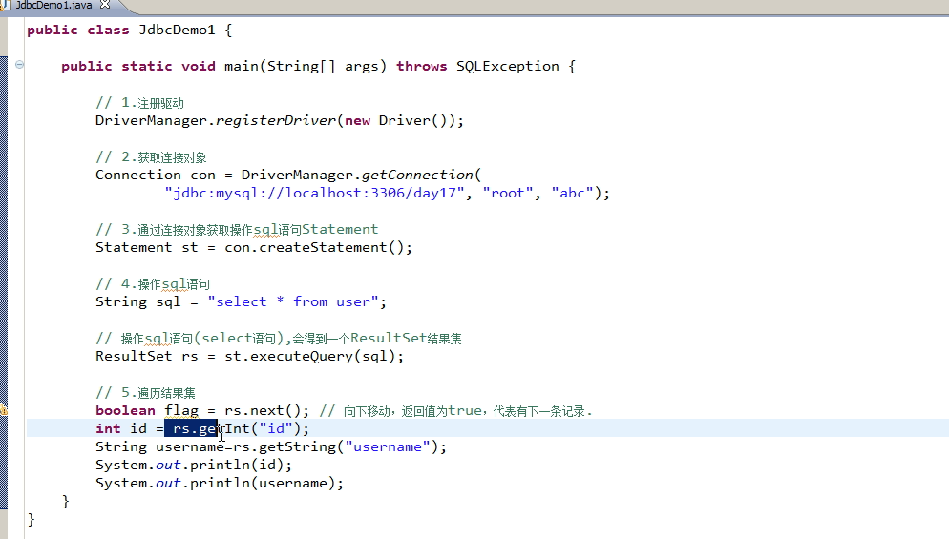Image resolution: width=949 pixels, height=539 pixels.
Task: Click the getConnection method call
Action: [417, 175]
